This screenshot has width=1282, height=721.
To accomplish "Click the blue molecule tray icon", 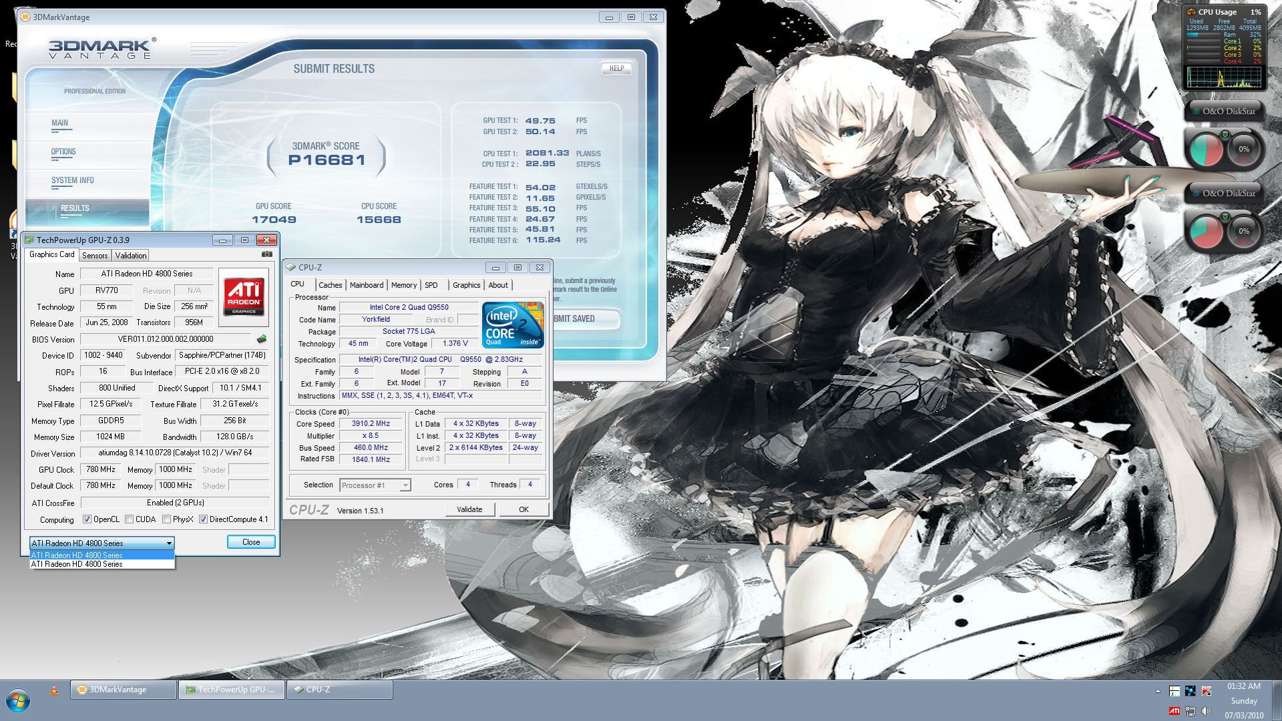I will [x=1191, y=691].
